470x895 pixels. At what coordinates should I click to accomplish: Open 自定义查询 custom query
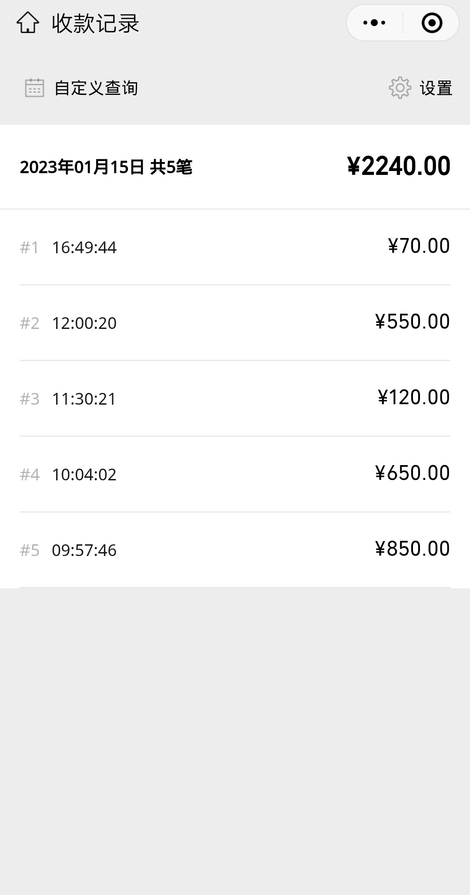(x=96, y=88)
